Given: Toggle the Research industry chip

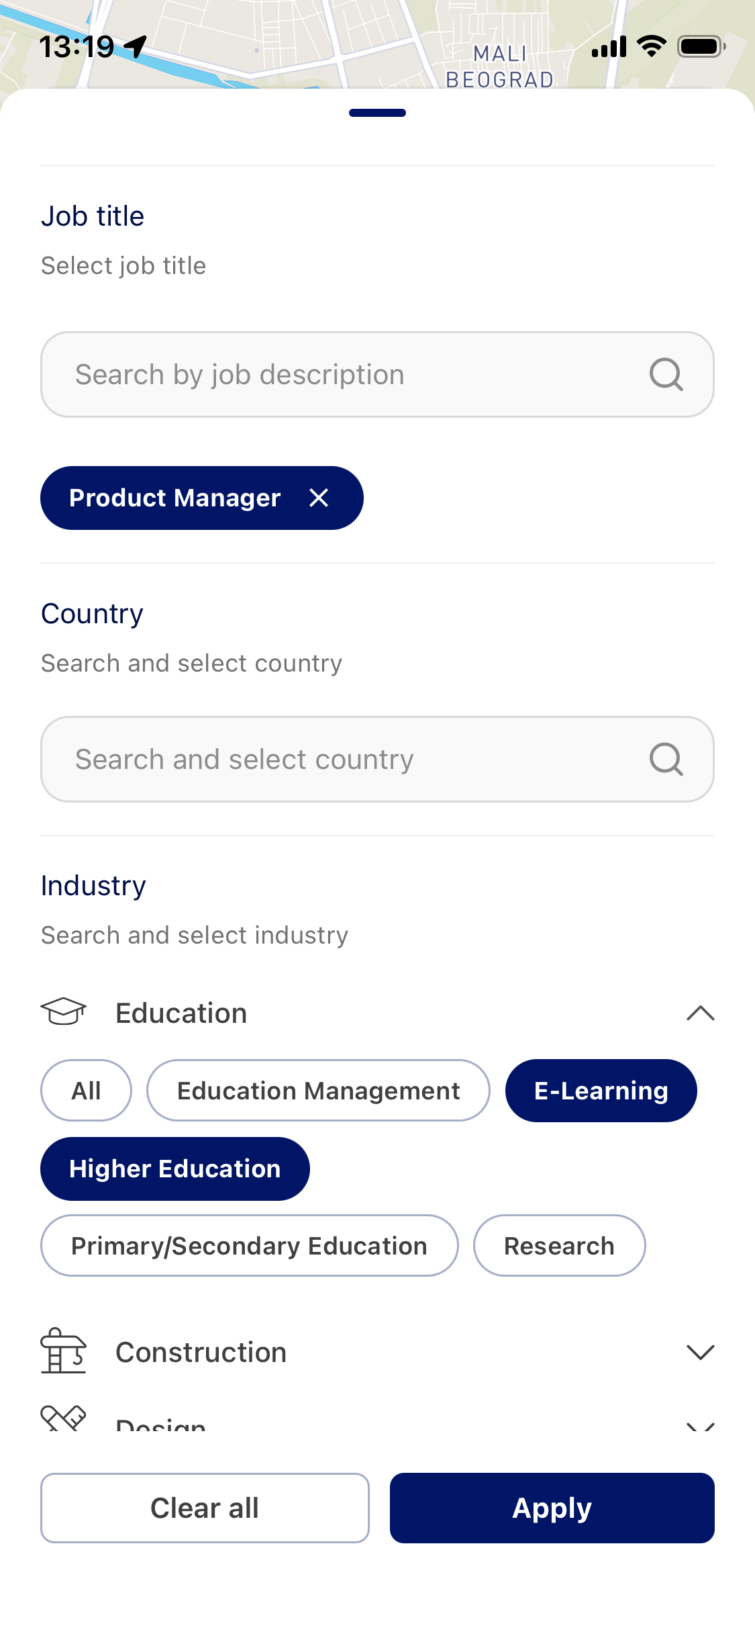Looking at the screenshot, I should tap(559, 1246).
